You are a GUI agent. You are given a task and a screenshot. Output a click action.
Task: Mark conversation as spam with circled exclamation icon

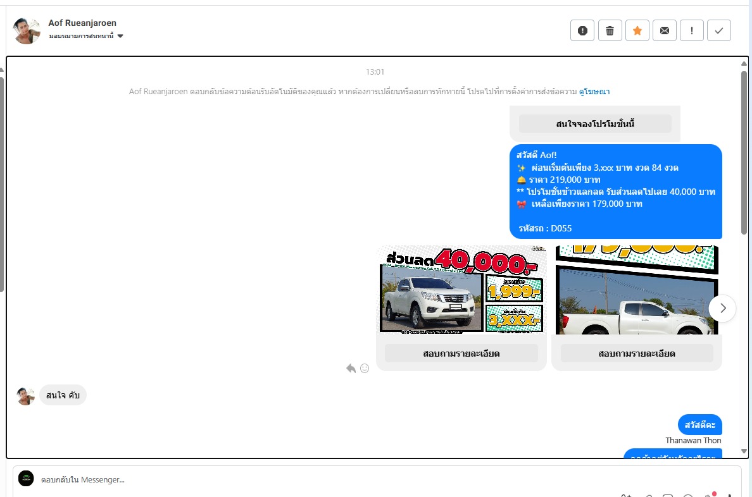[582, 31]
